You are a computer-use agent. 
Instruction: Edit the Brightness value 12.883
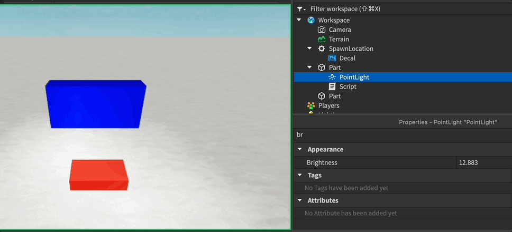pyautogui.click(x=484, y=162)
